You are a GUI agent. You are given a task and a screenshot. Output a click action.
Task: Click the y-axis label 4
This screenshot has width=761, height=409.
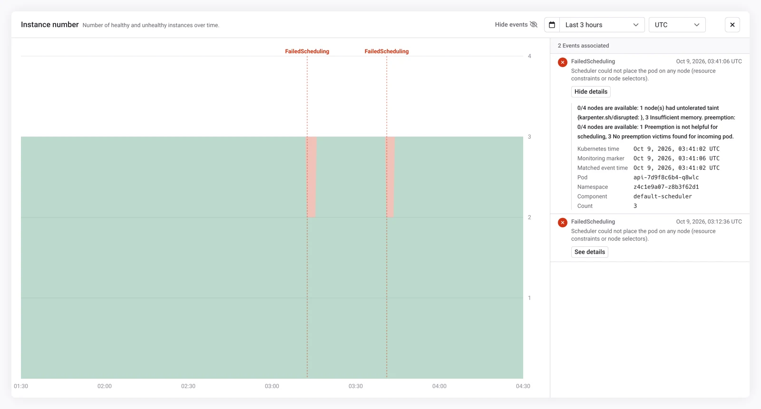[x=529, y=56]
